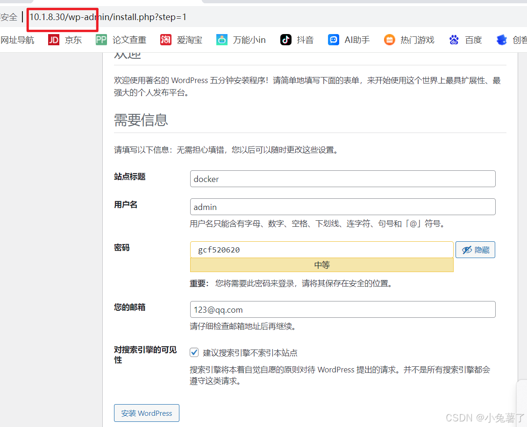
Task: Click the AI助手 bookmark icon
Action: (x=334, y=40)
